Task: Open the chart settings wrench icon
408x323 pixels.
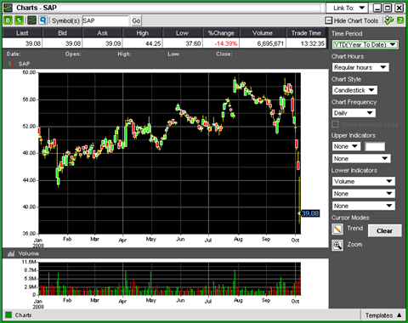Action: (389, 20)
